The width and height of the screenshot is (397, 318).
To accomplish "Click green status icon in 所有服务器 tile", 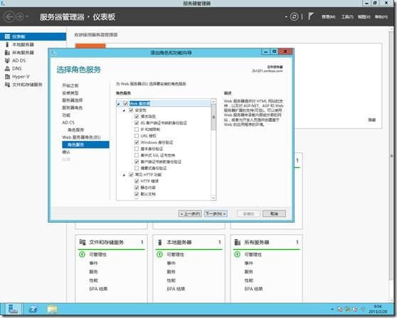I will coord(237,254).
